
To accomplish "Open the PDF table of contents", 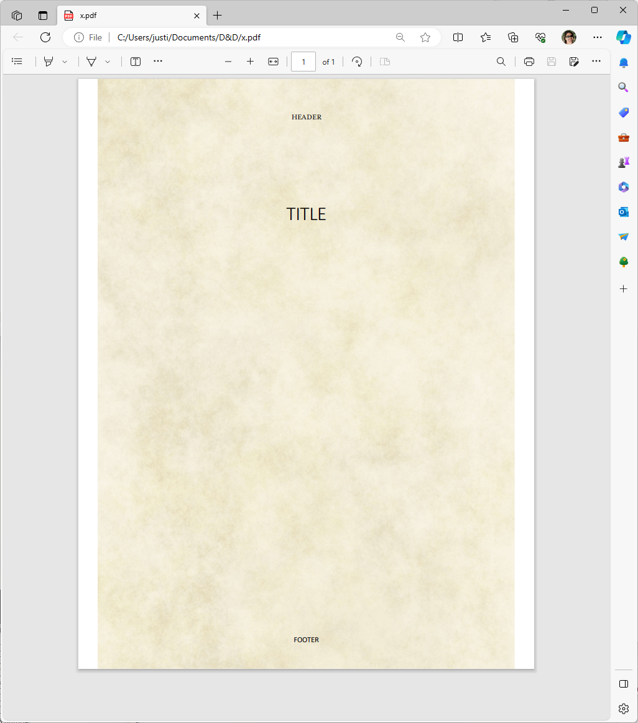I will (17, 62).
